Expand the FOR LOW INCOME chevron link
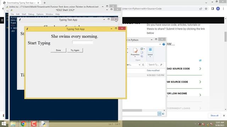Screen dimensions: 227x127 click(x=200, y=95)
